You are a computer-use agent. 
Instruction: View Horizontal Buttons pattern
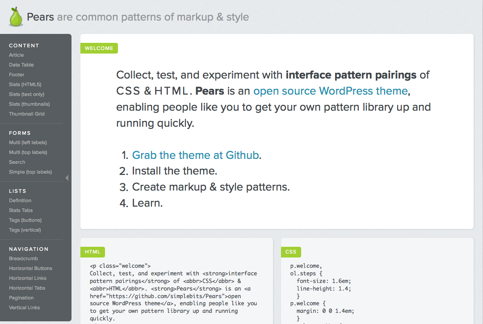(x=30, y=269)
